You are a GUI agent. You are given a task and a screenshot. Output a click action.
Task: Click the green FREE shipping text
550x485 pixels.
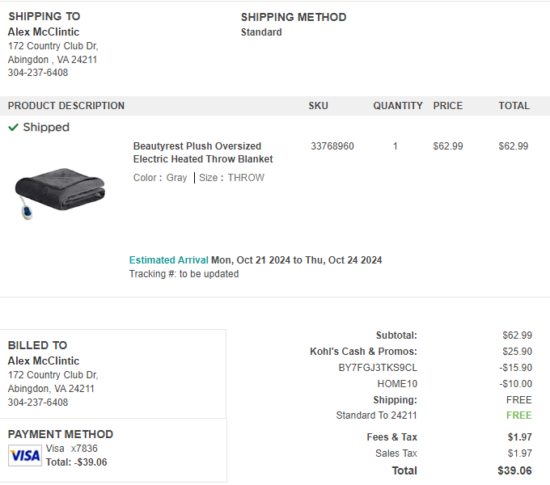click(x=519, y=415)
